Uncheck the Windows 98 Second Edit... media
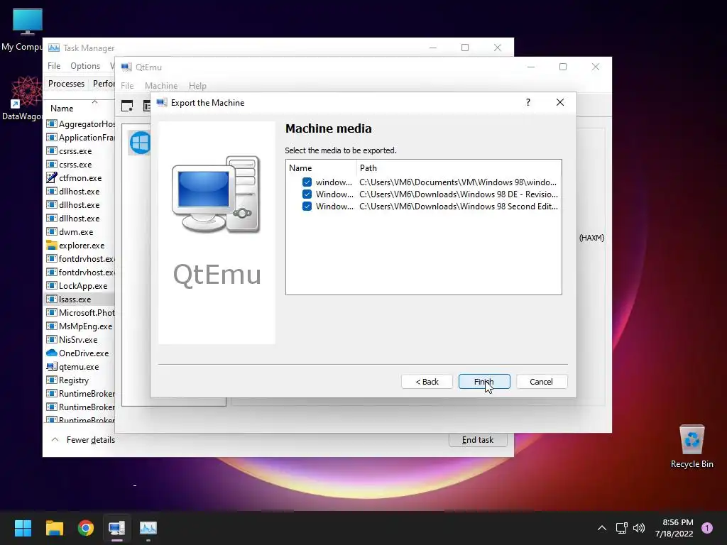The image size is (727, 545). [x=307, y=207]
